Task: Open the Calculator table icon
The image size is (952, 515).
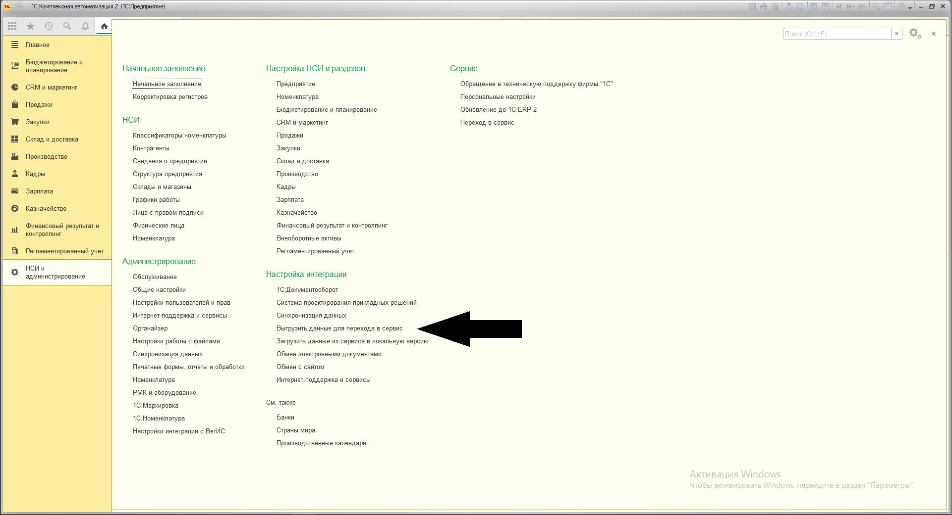Action: coord(813,6)
